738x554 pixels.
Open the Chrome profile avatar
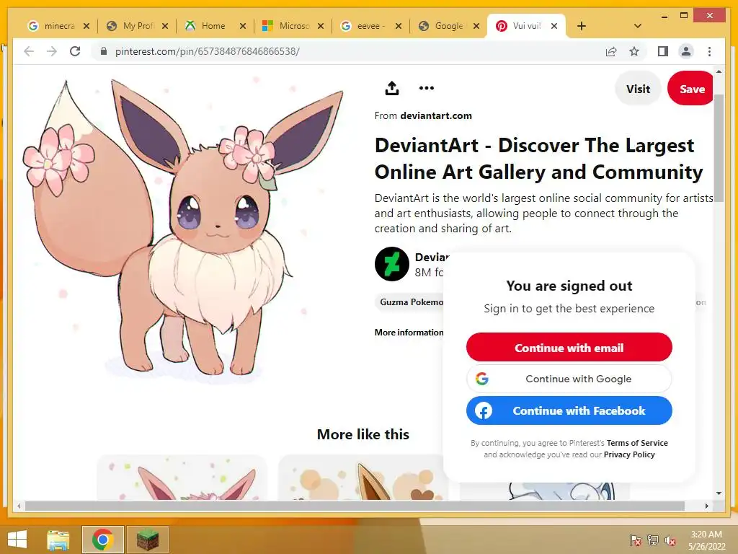[686, 51]
